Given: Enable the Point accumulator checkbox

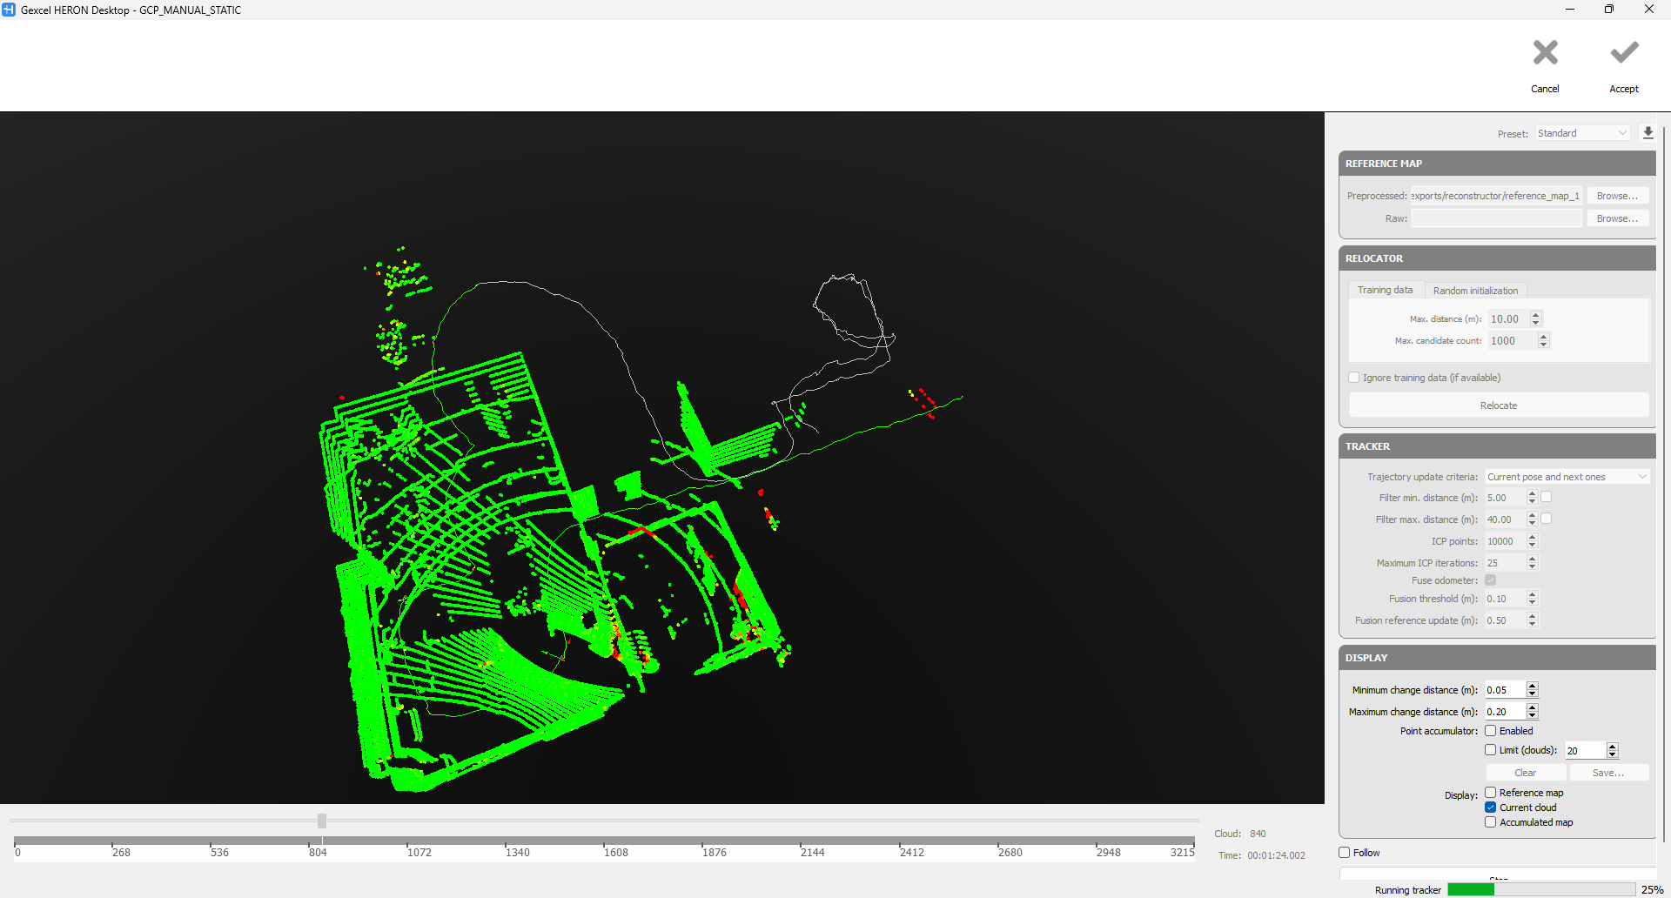Looking at the screenshot, I should (x=1491, y=731).
